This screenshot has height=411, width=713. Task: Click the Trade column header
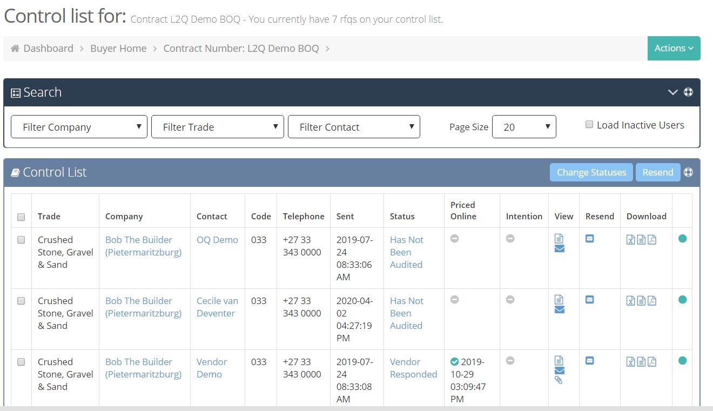49,216
